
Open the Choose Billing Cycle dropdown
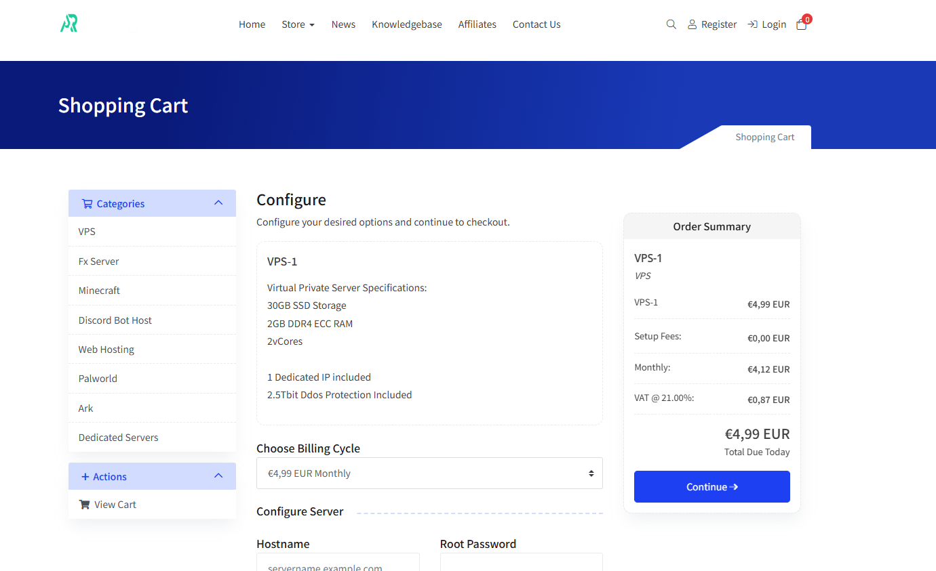pos(429,473)
